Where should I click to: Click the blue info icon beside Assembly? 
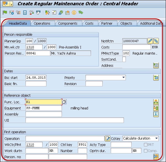(x=156, y=114)
